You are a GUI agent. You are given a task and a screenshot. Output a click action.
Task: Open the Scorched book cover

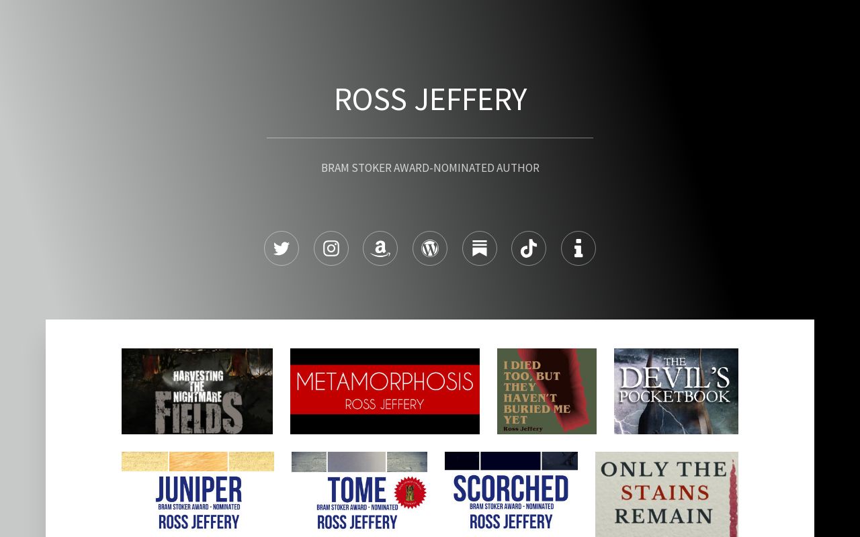511,493
